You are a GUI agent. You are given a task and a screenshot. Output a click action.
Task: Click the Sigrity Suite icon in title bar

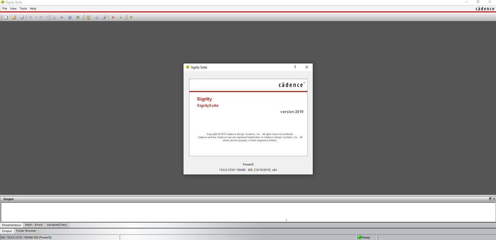3,2
